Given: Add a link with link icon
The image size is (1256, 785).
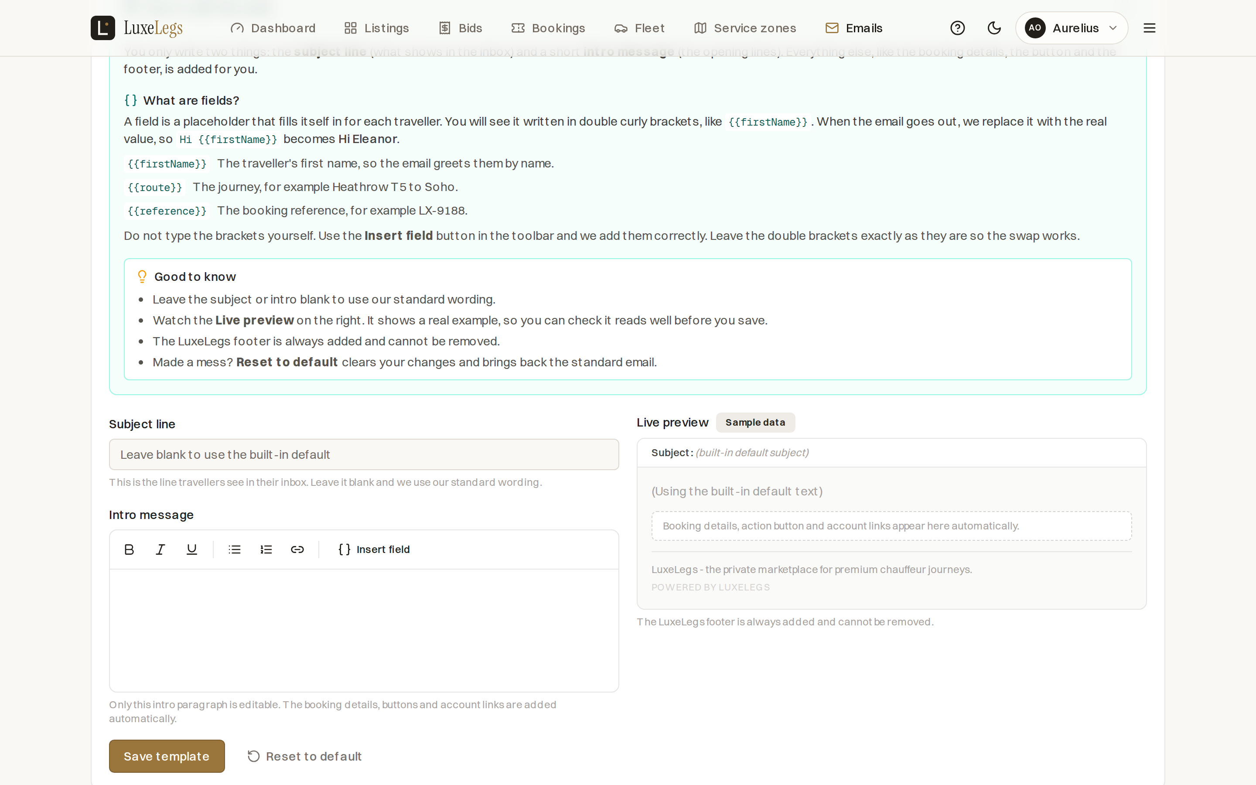Looking at the screenshot, I should coord(297,549).
